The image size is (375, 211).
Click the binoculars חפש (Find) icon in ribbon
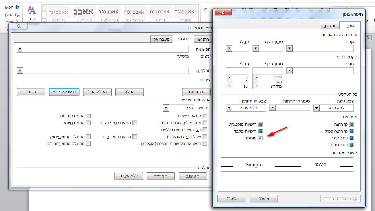tap(17, 7)
